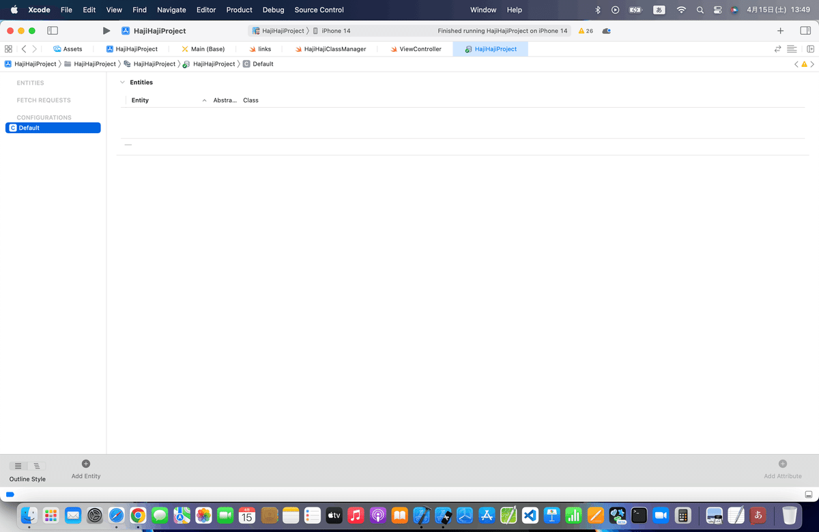The height and width of the screenshot is (532, 819).
Task: Jump to the previous issue arrow
Action: click(x=796, y=64)
